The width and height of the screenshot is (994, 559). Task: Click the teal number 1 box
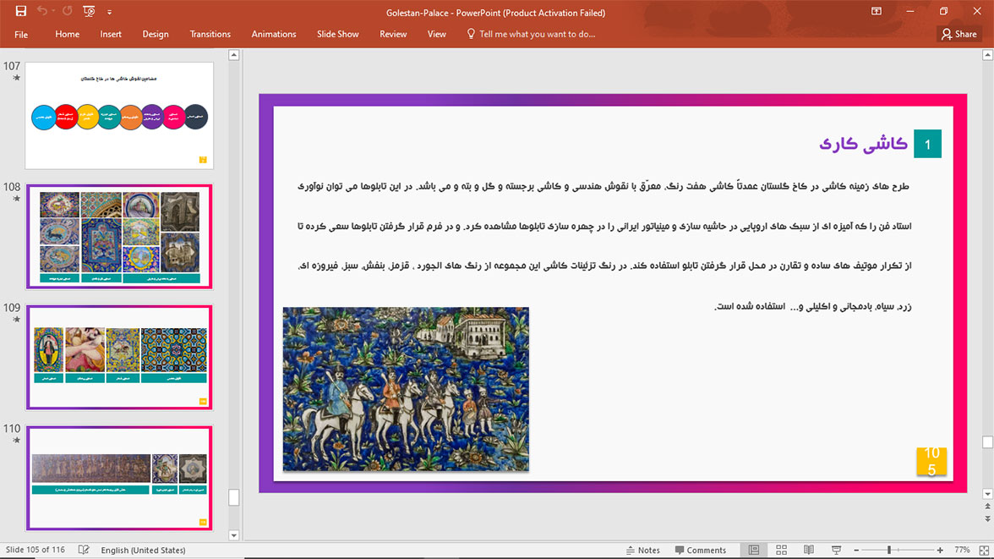[x=927, y=144]
